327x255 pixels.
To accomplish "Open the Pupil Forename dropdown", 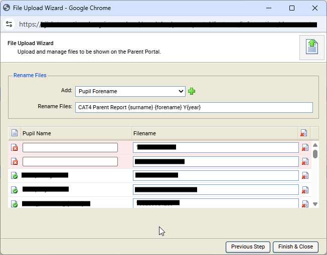I will pos(130,91).
